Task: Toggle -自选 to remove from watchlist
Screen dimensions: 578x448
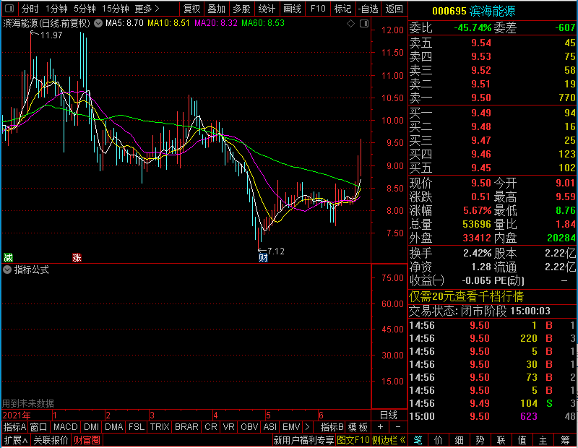Action: pyautogui.click(x=368, y=9)
